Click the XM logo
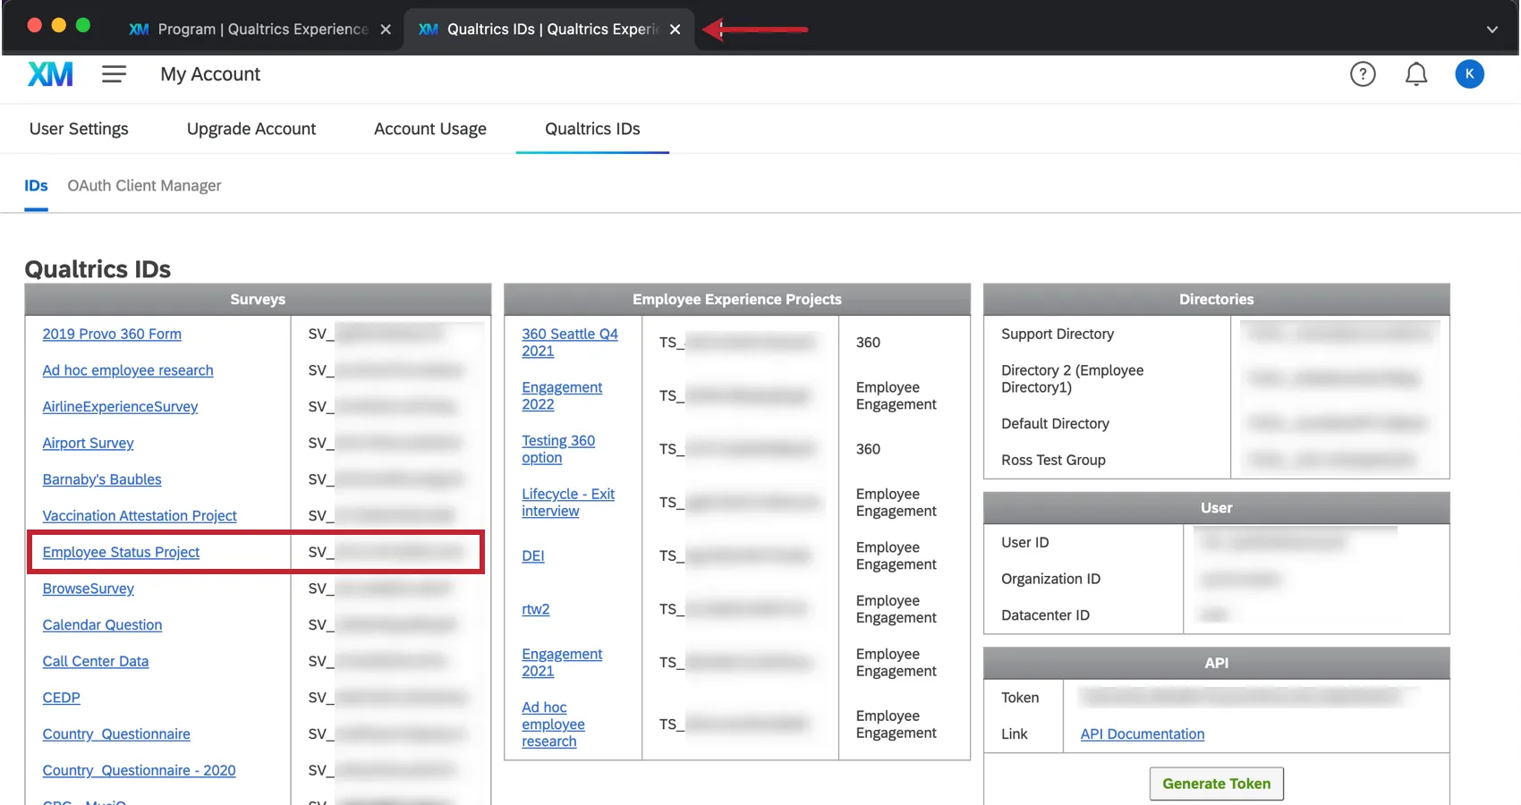The image size is (1521, 805). point(50,73)
